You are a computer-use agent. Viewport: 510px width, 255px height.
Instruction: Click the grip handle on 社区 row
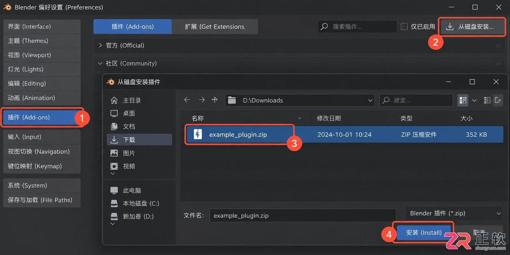(x=498, y=64)
